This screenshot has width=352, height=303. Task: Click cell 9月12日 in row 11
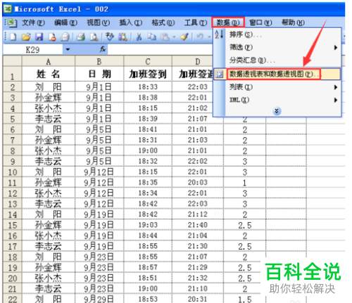[99, 183]
